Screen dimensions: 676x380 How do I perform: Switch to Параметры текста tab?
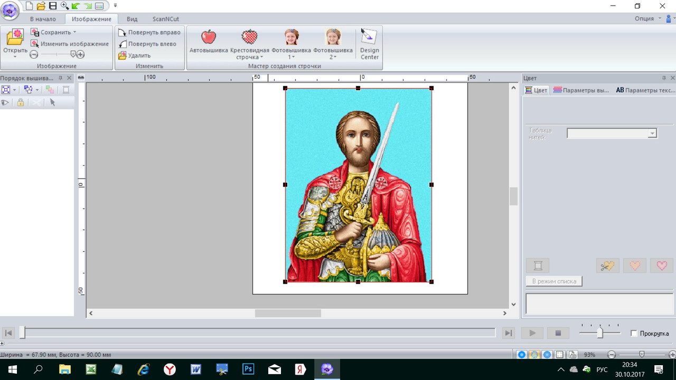(646, 90)
